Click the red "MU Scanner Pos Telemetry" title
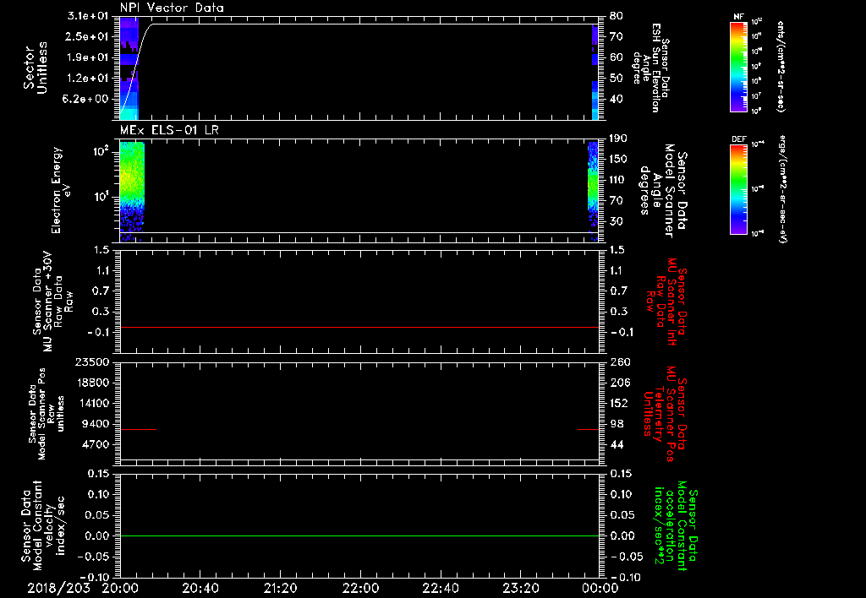This screenshot has width=866, height=598. coord(665,414)
